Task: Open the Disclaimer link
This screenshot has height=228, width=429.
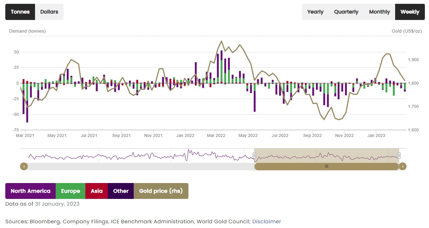Action: 266,222
